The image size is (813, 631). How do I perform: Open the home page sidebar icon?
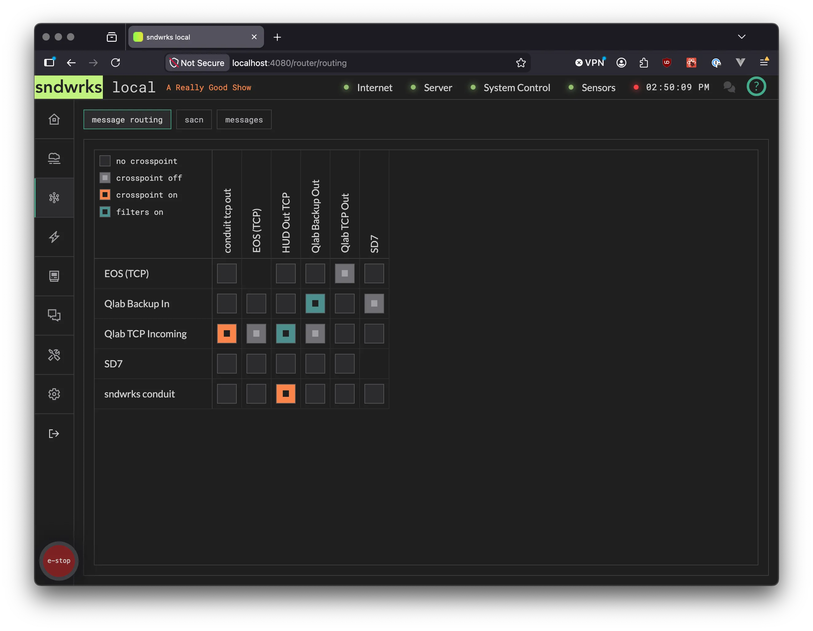pyautogui.click(x=54, y=119)
